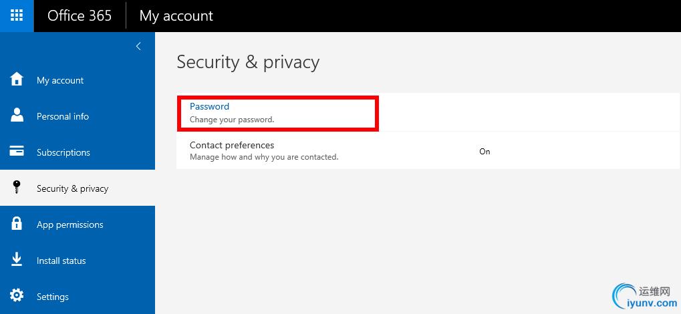Open the My account sidebar item
The width and height of the screenshot is (681, 314).
point(78,80)
